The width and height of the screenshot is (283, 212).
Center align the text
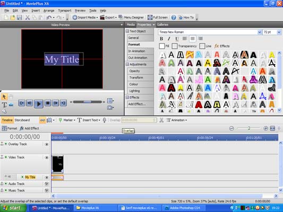pyautogui.click(x=193, y=38)
